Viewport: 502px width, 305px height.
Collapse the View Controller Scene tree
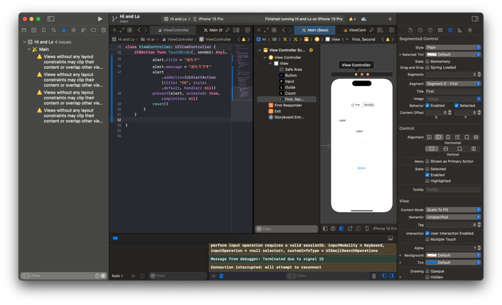click(259, 50)
